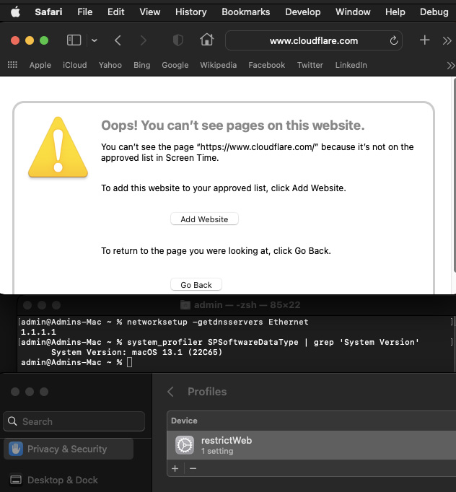Click the magnifying glass search icon
This screenshot has height=492, width=456.
pyautogui.click(x=12, y=421)
